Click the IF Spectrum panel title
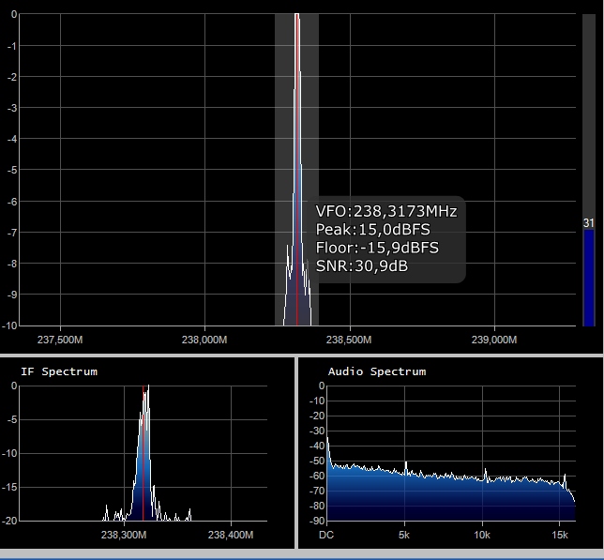The image size is (604, 560). tap(59, 371)
